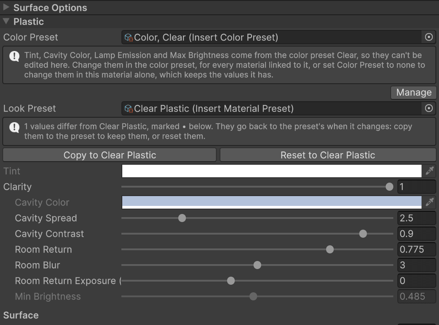The image size is (439, 325).
Task: Click the Cavity Contrast value 0.9
Action: coord(417,234)
